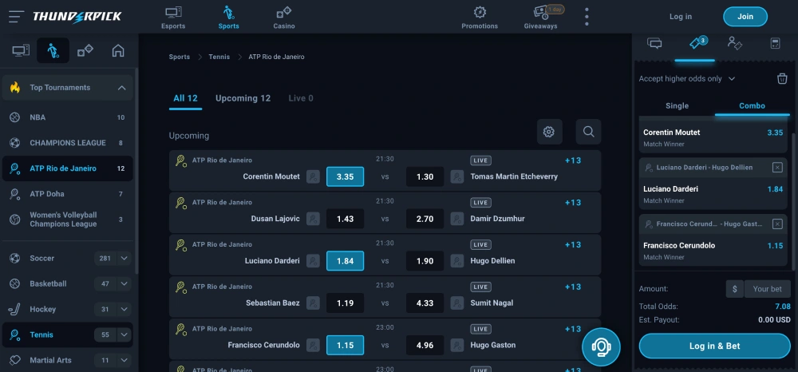Open +13 markets for Moutet vs Etcheverry
The width and height of the screenshot is (798, 372).
572,160
